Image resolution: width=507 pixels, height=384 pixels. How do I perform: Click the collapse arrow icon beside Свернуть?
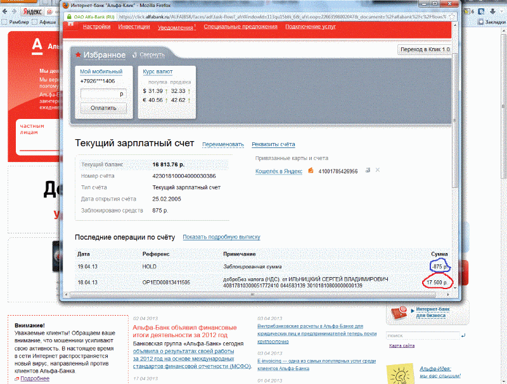pos(134,55)
